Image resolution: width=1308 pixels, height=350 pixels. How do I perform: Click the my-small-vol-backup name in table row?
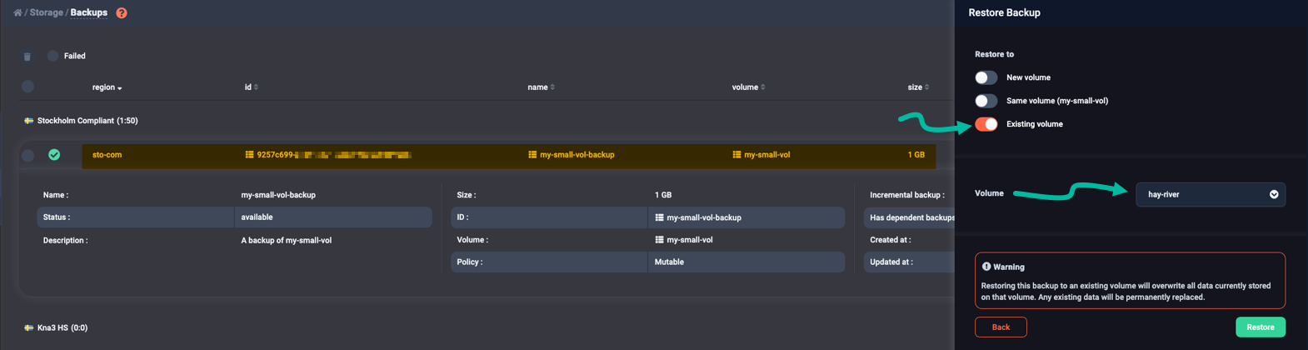[x=577, y=155]
